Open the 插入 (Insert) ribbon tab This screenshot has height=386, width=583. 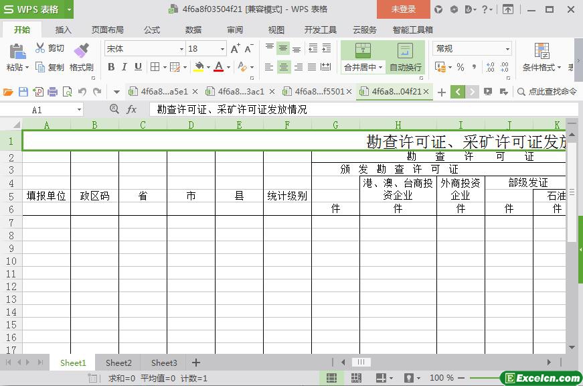coord(63,29)
